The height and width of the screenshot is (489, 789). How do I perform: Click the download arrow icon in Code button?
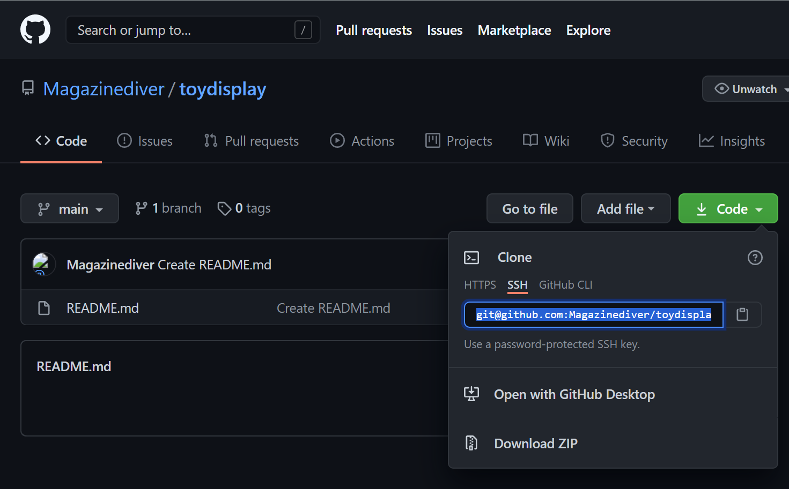[x=702, y=209]
